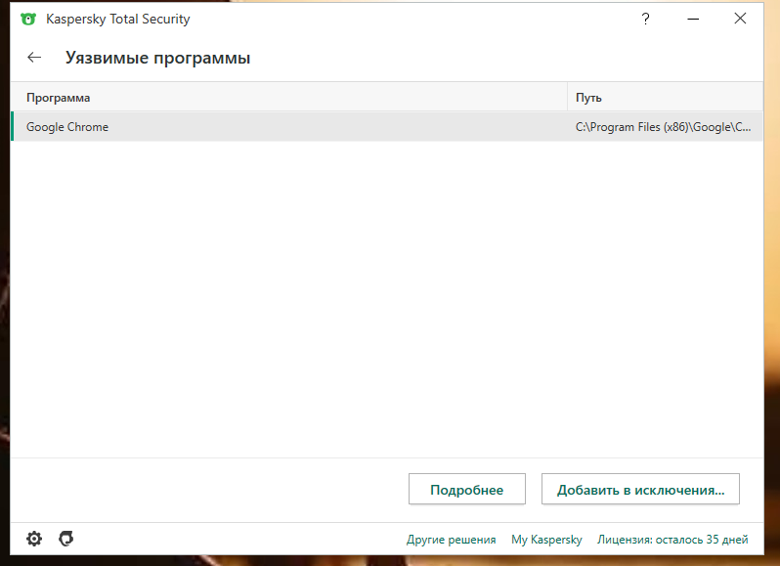The height and width of the screenshot is (566, 780).
Task: Click the Kaspersky bear logo icon
Action: click(x=28, y=19)
